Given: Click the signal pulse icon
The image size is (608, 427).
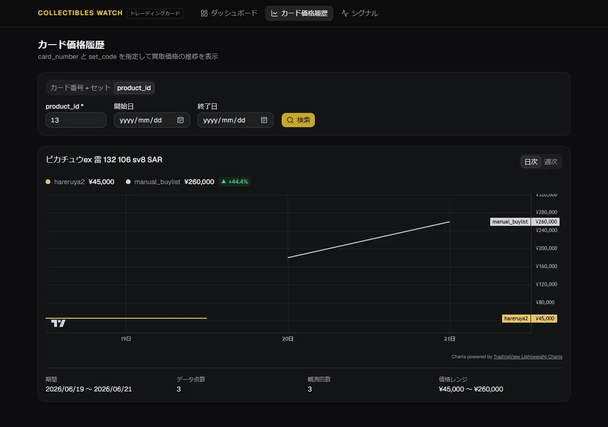Looking at the screenshot, I should (345, 13).
